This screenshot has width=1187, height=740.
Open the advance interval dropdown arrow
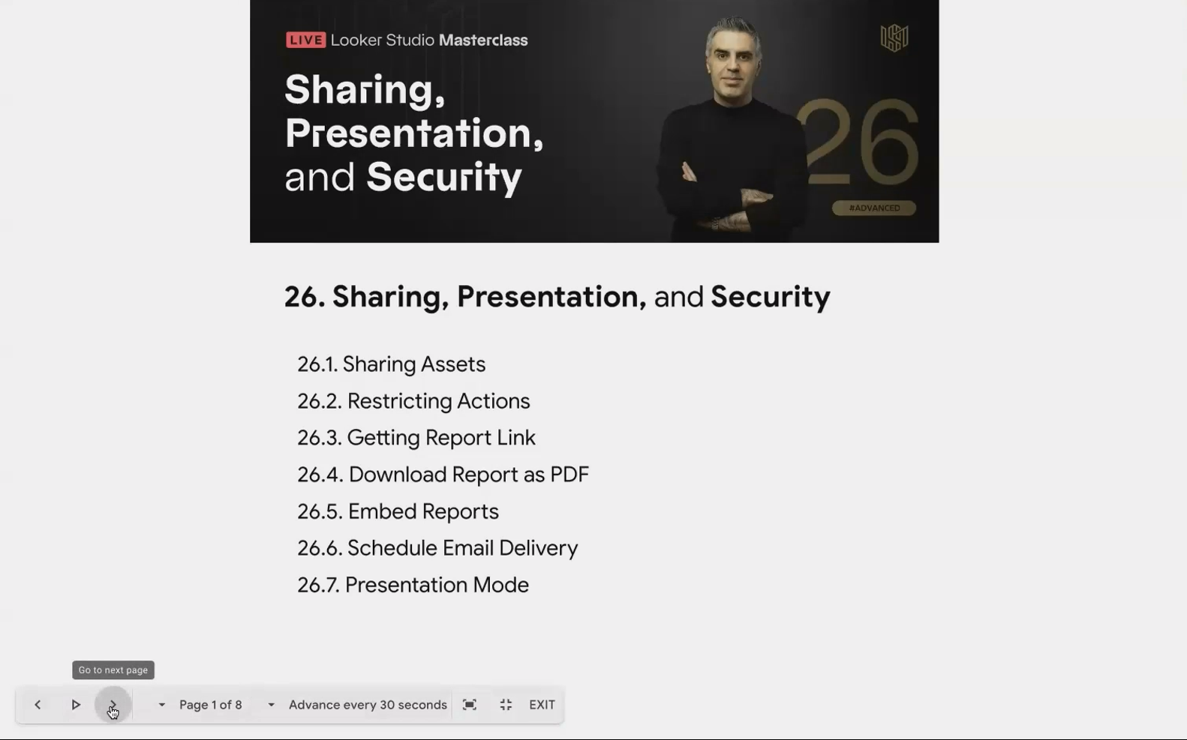pos(271,705)
